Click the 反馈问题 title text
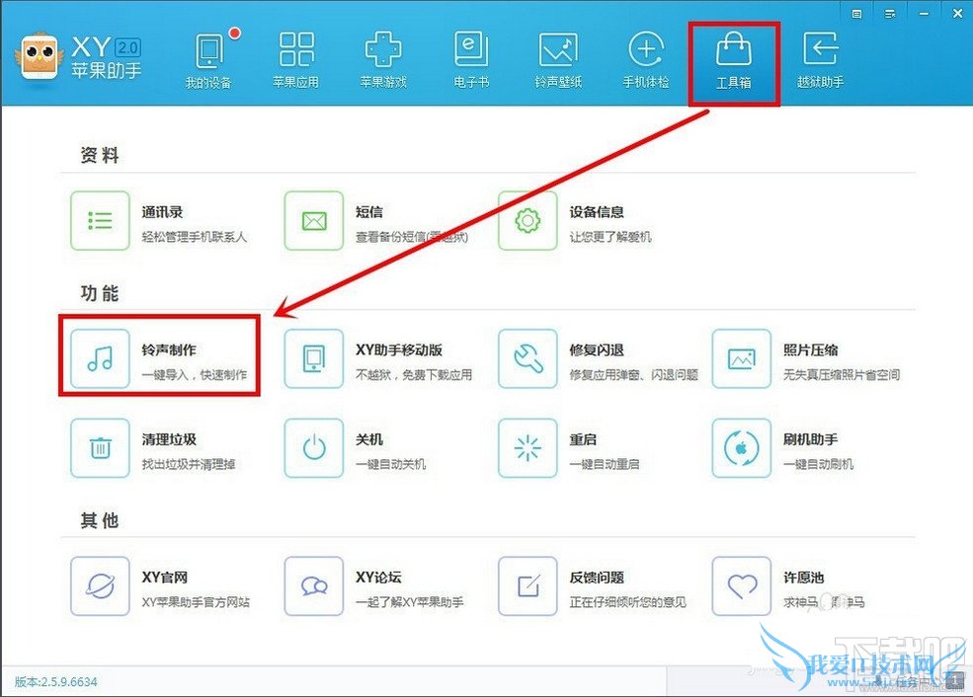 (x=597, y=578)
